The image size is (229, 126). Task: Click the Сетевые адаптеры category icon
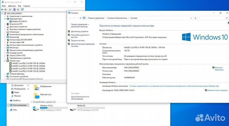8,74
